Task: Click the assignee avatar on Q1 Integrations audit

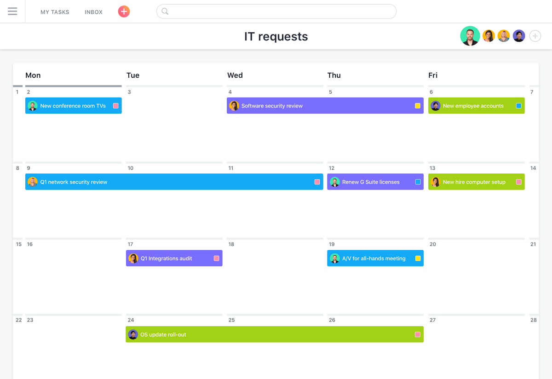Action: 133,258
